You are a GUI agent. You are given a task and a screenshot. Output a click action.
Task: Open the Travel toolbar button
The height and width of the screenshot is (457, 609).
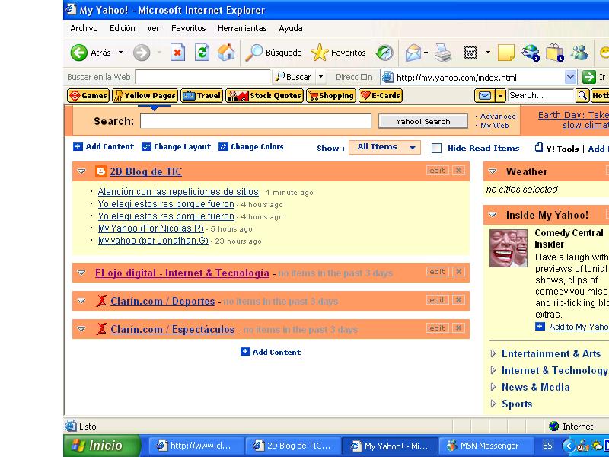(202, 96)
